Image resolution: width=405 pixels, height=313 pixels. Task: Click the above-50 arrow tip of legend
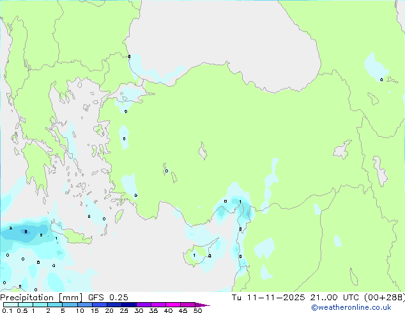202,305
